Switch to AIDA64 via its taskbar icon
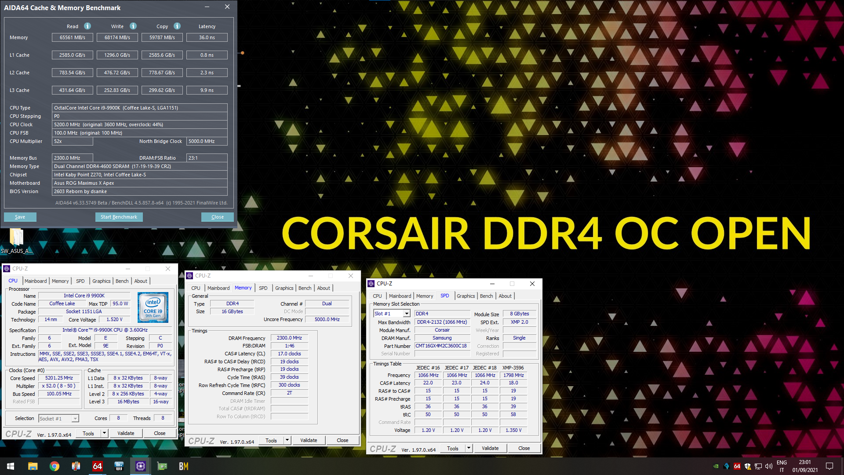The image size is (844, 475). click(x=98, y=466)
